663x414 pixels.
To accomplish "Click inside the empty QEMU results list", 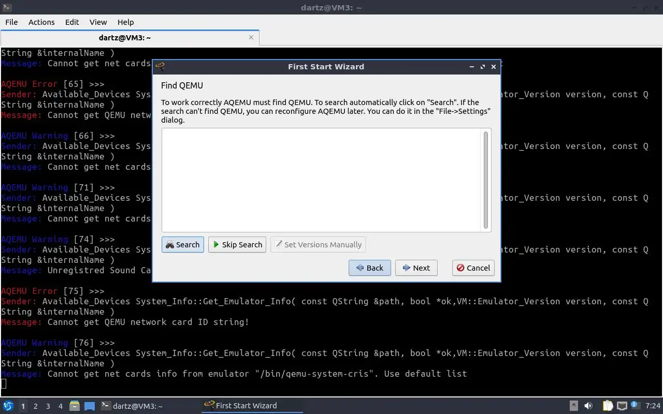I will tap(322, 180).
